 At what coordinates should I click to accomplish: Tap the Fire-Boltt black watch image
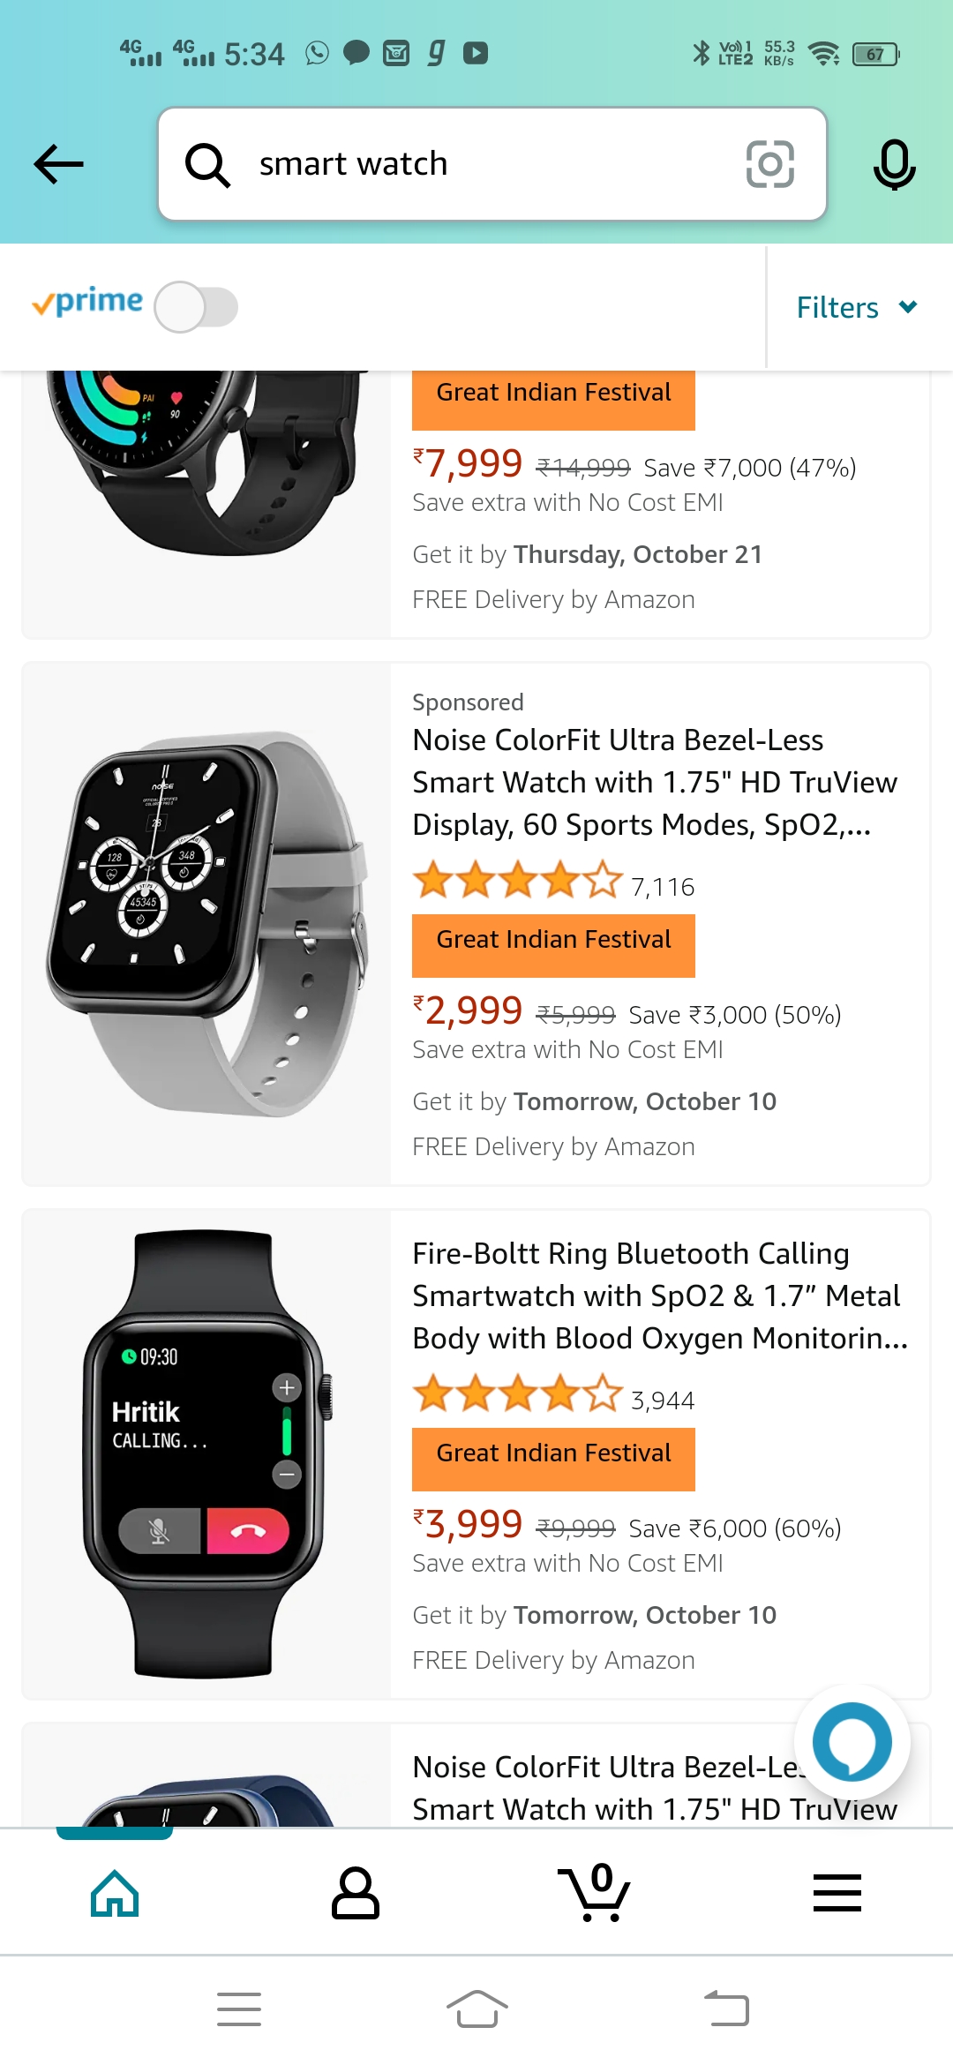tap(206, 1453)
